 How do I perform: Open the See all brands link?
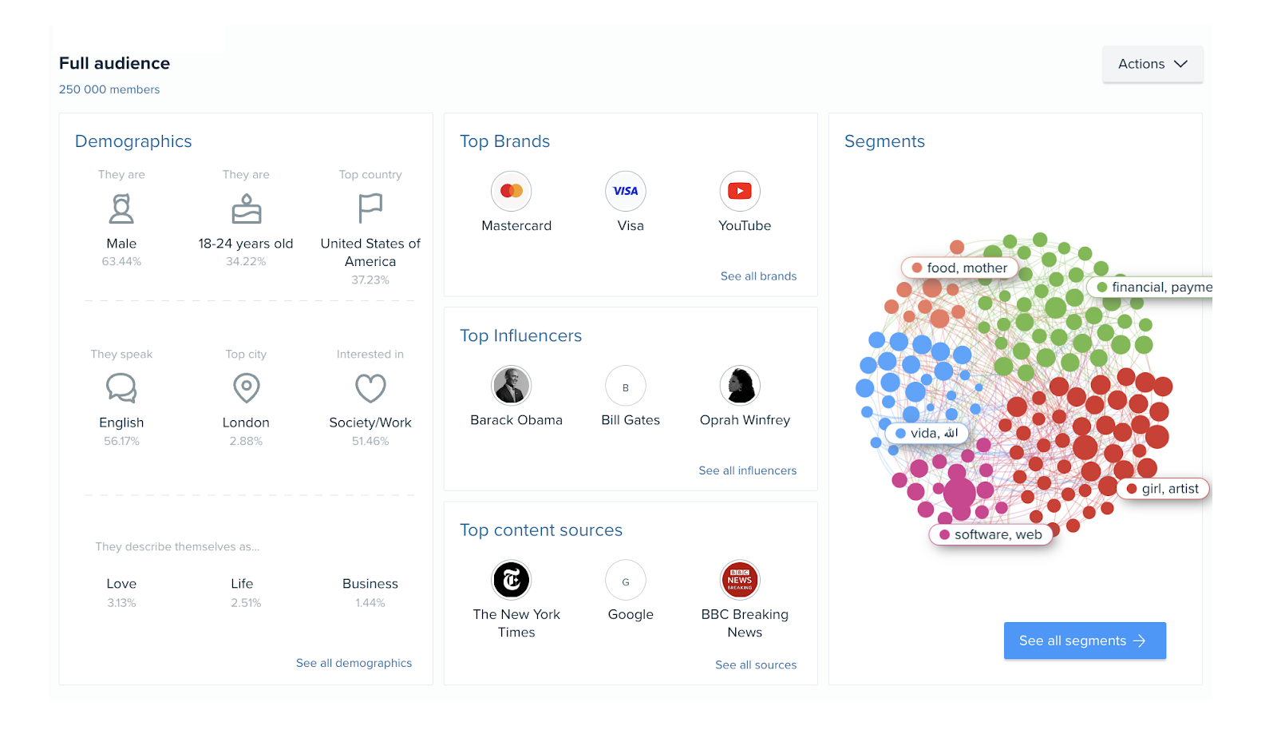click(758, 276)
